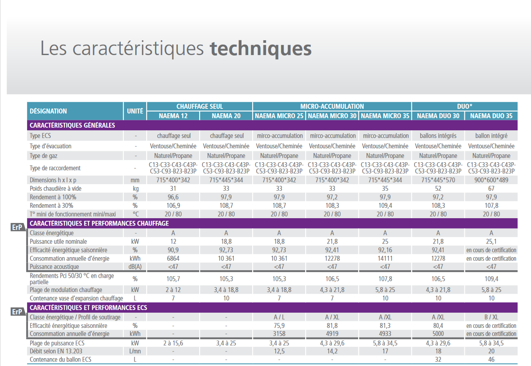Select the NAEMA DUO 35 column header
This screenshot has width=531, height=366.
coord(491,116)
